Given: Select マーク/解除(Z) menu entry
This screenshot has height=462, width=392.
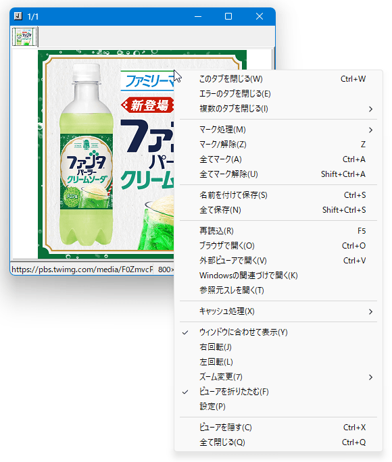Looking at the screenshot, I should [278, 145].
